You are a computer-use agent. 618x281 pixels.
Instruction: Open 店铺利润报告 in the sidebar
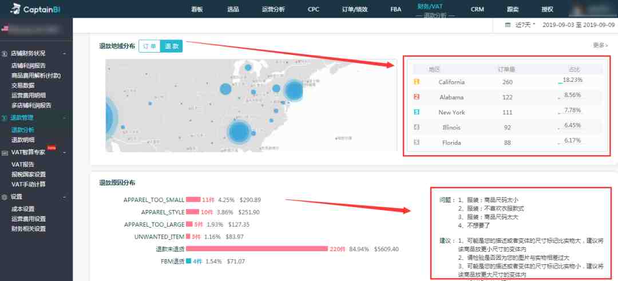(x=28, y=65)
